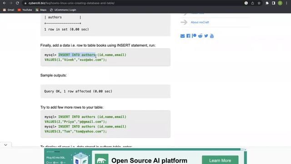
Task: Click 'Try to add few more rows' sentence
Action: tap(72, 108)
